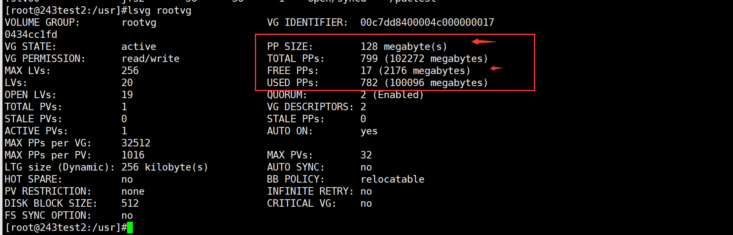Click the AUTO ON value 'yes'
Screen dimensions: 733x235
tap(369, 131)
